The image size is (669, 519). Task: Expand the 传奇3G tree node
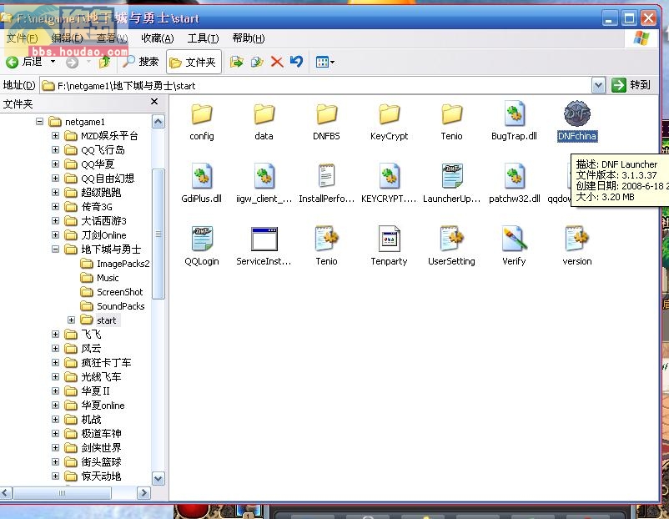pyautogui.click(x=55, y=207)
